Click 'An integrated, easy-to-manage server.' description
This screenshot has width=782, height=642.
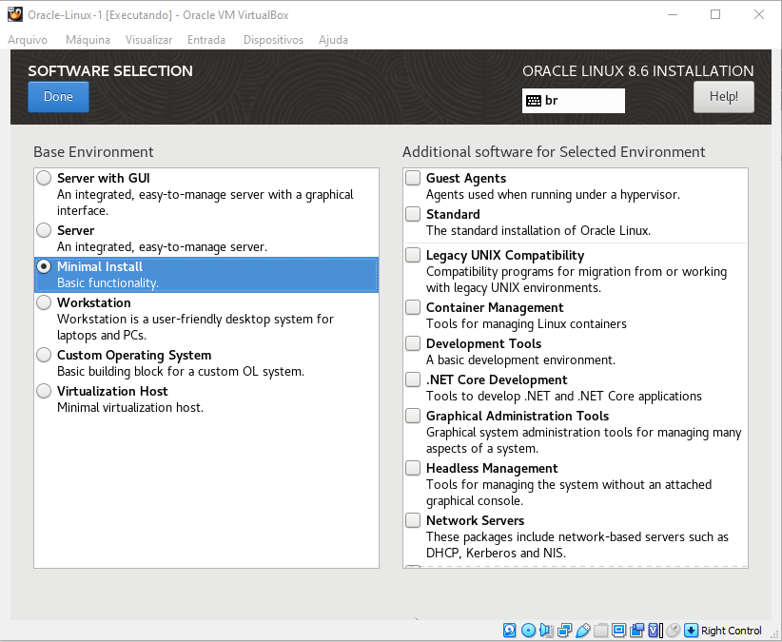click(162, 246)
